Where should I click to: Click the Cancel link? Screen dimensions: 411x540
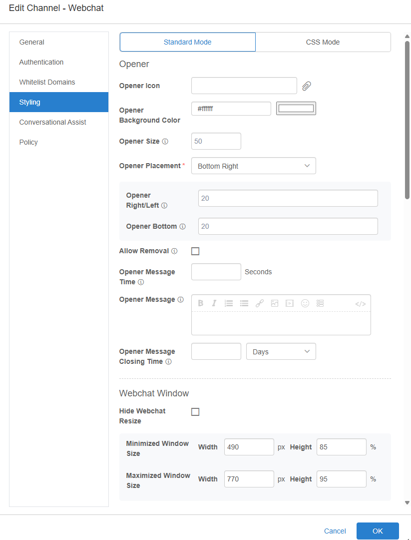coord(335,531)
